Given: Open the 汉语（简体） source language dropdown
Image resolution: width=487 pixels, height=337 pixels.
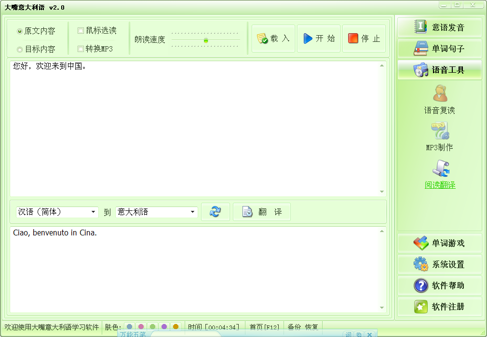Looking at the screenshot, I should point(57,212).
